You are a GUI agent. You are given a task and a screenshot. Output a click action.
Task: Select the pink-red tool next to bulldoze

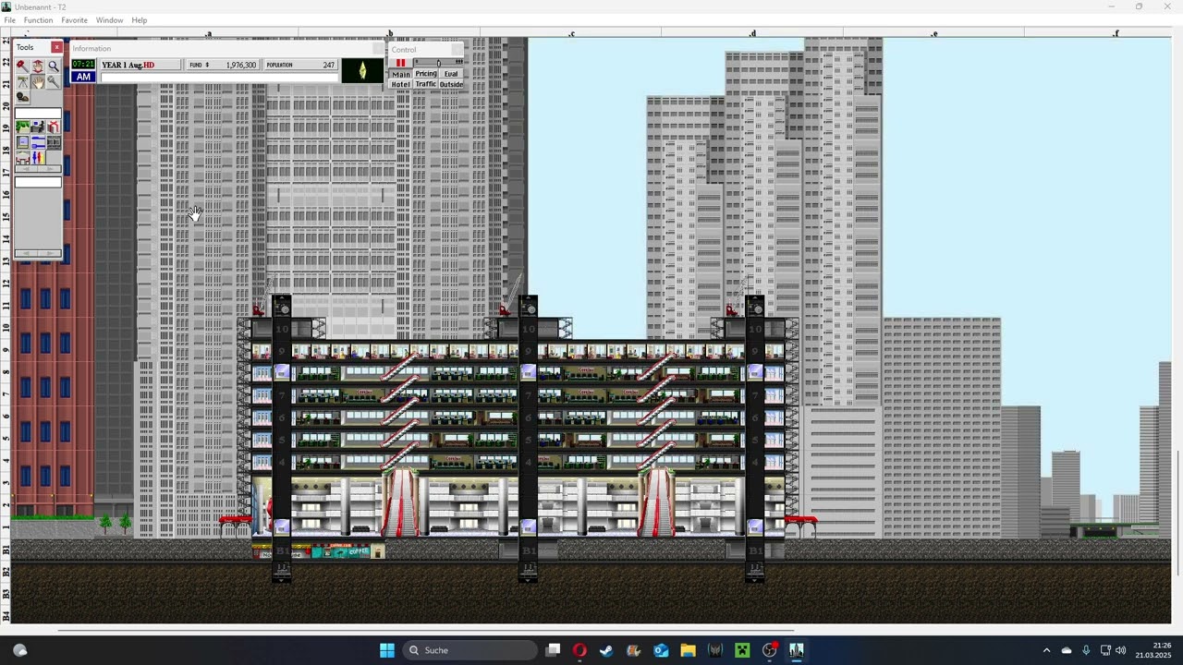38,66
